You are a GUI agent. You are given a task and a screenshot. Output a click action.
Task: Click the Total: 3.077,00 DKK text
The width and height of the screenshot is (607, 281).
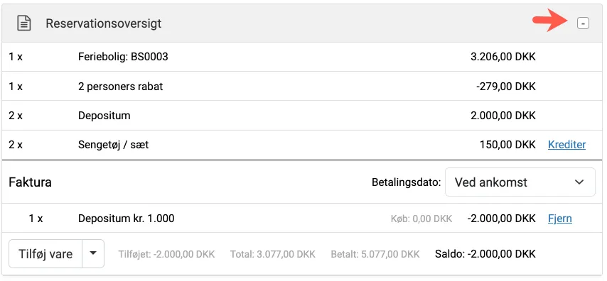coord(273,254)
